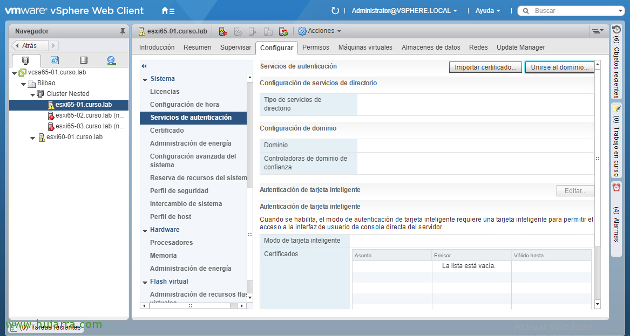Open Certificado settings
This screenshot has height=336, width=630.
[x=167, y=131]
